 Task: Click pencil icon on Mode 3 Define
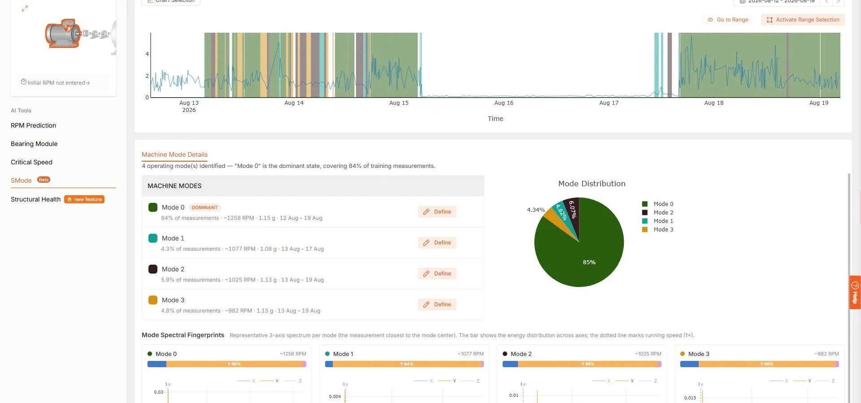(426, 304)
